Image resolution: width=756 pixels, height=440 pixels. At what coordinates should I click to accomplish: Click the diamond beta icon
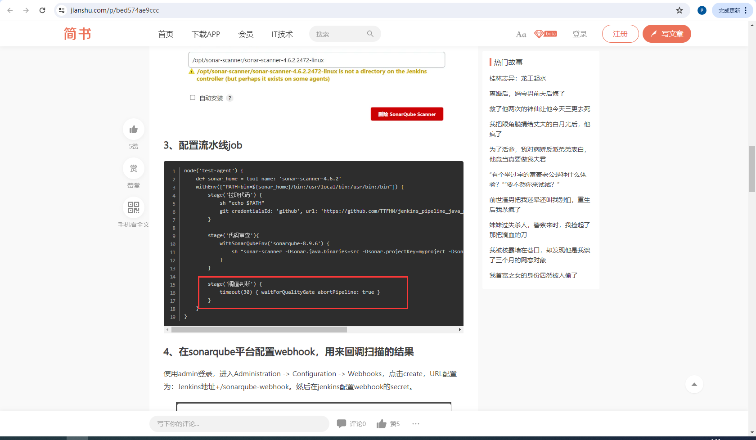[x=545, y=34]
